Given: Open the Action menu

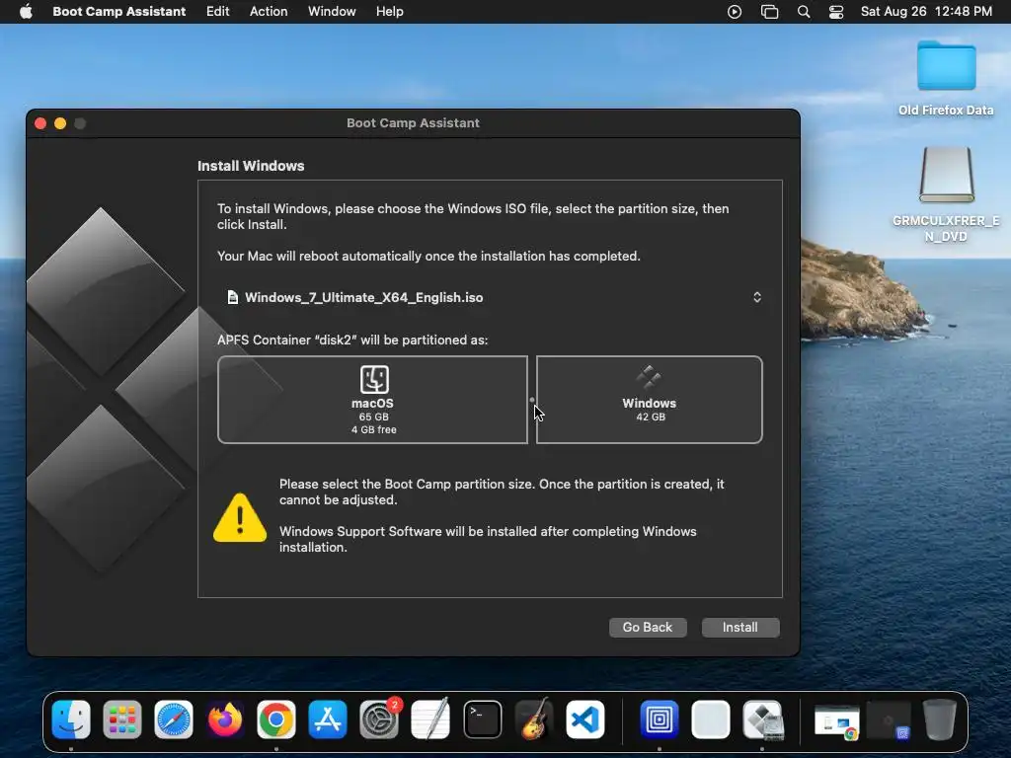Looking at the screenshot, I should pos(269,12).
